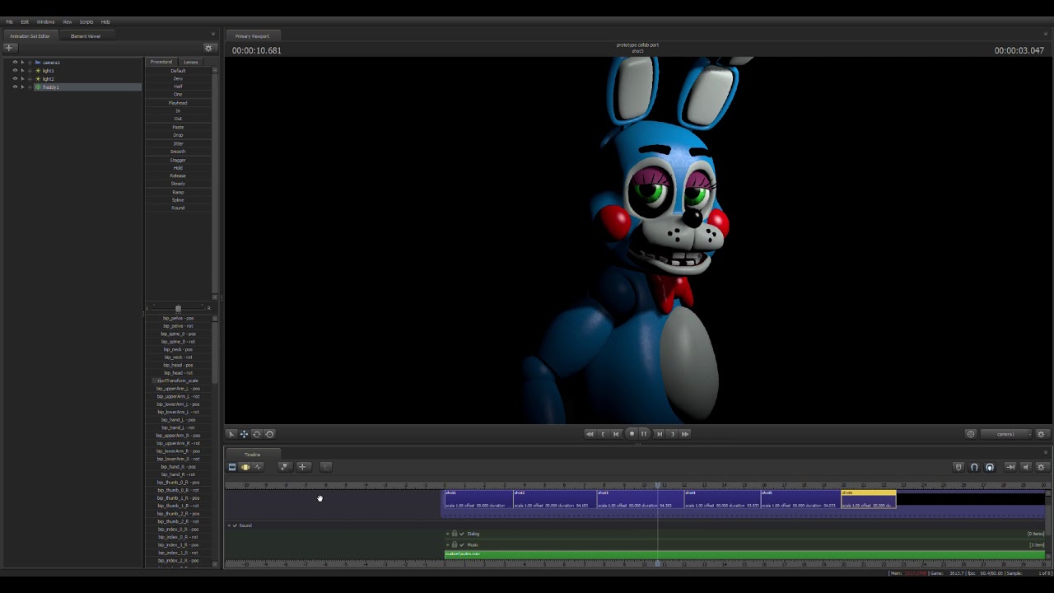Pause playback in the viewport
Image resolution: width=1054 pixels, height=593 pixels.
[x=644, y=434]
